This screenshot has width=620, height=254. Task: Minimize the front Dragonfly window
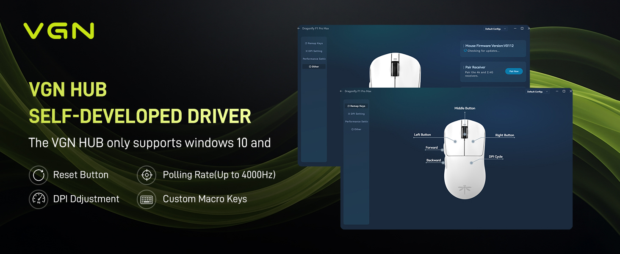pos(557,91)
